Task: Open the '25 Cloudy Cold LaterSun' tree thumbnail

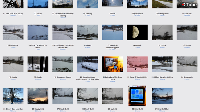Action: click(13, 96)
